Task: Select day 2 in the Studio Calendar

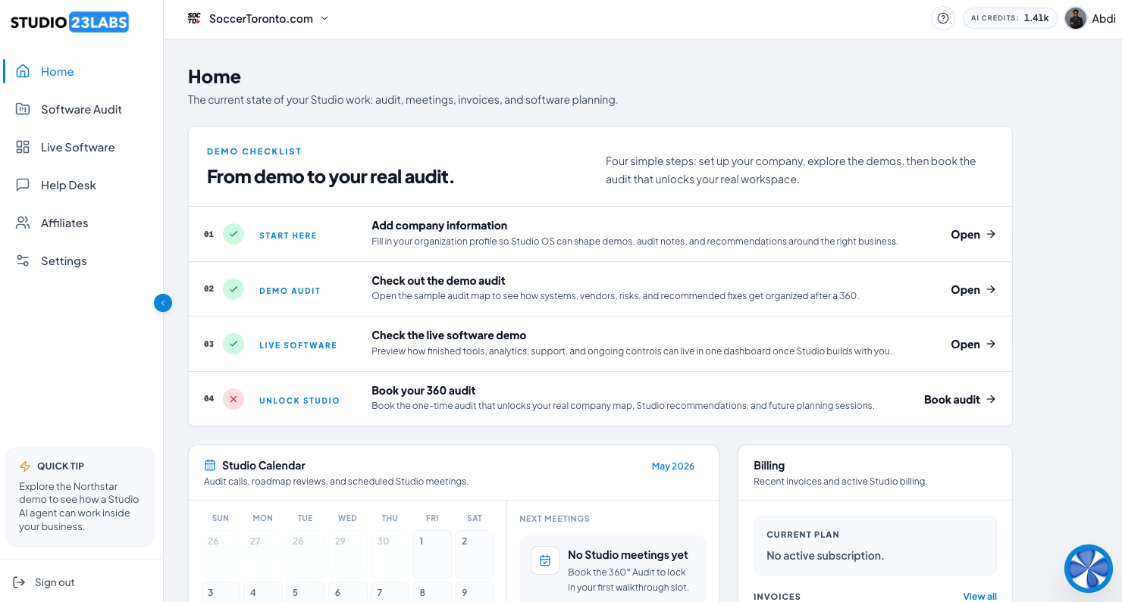Action: click(475, 554)
